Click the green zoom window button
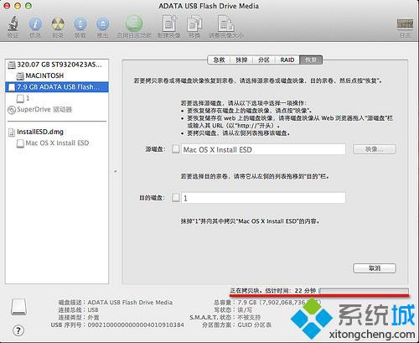Screen dimensions: 419x343 pos(28,6)
